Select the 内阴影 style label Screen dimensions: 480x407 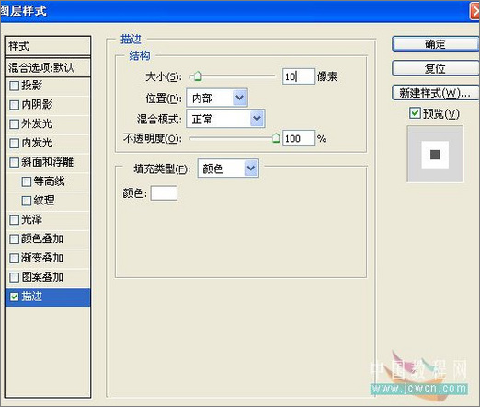37,105
